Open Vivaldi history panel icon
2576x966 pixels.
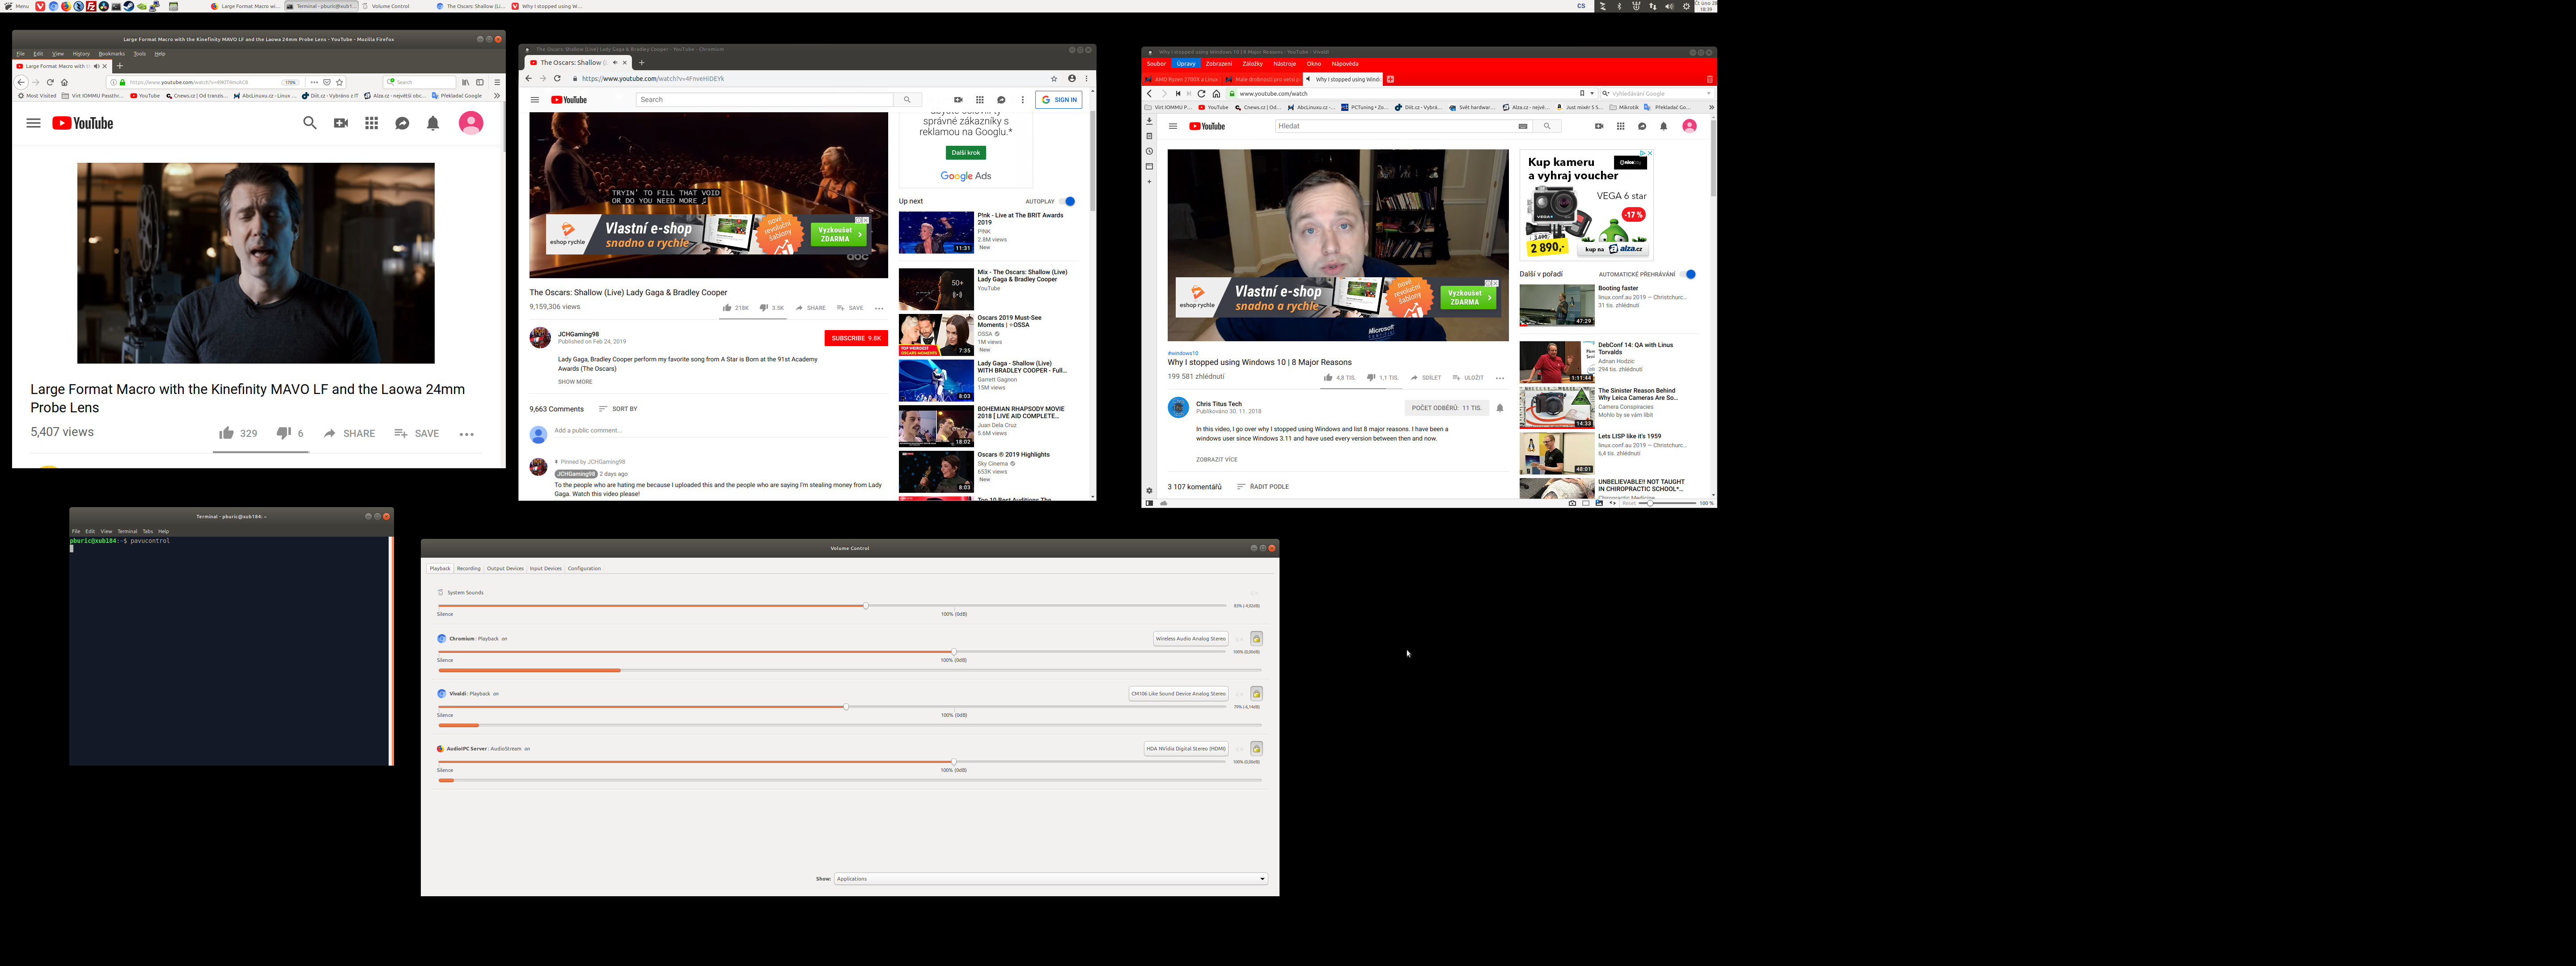(x=1149, y=151)
